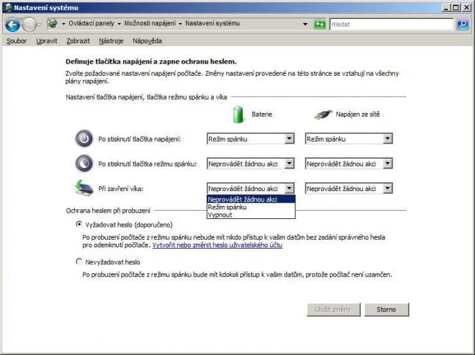Click the power plug icon
The width and height of the screenshot is (475, 355).
(324, 114)
